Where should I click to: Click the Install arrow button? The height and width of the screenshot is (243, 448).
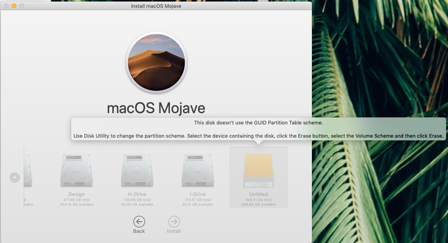[x=174, y=222]
